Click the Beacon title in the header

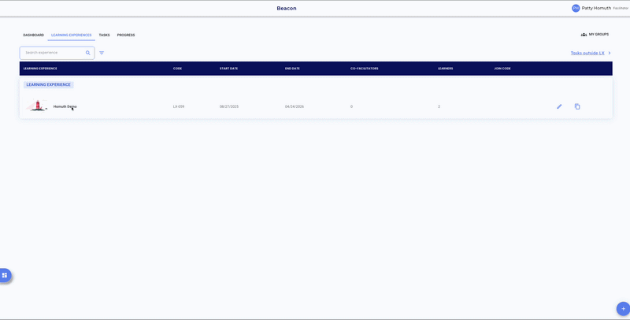(287, 8)
